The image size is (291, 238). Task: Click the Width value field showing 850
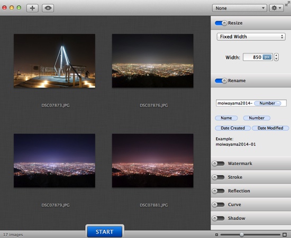(x=258, y=57)
